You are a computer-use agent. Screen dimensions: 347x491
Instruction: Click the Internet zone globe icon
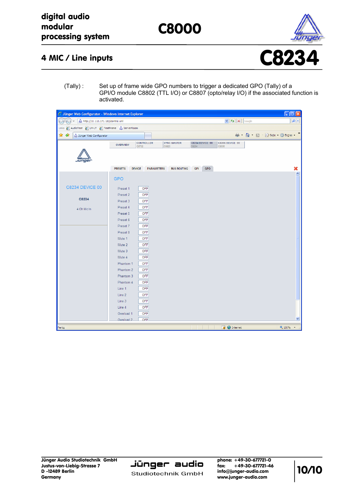pos(229,327)
